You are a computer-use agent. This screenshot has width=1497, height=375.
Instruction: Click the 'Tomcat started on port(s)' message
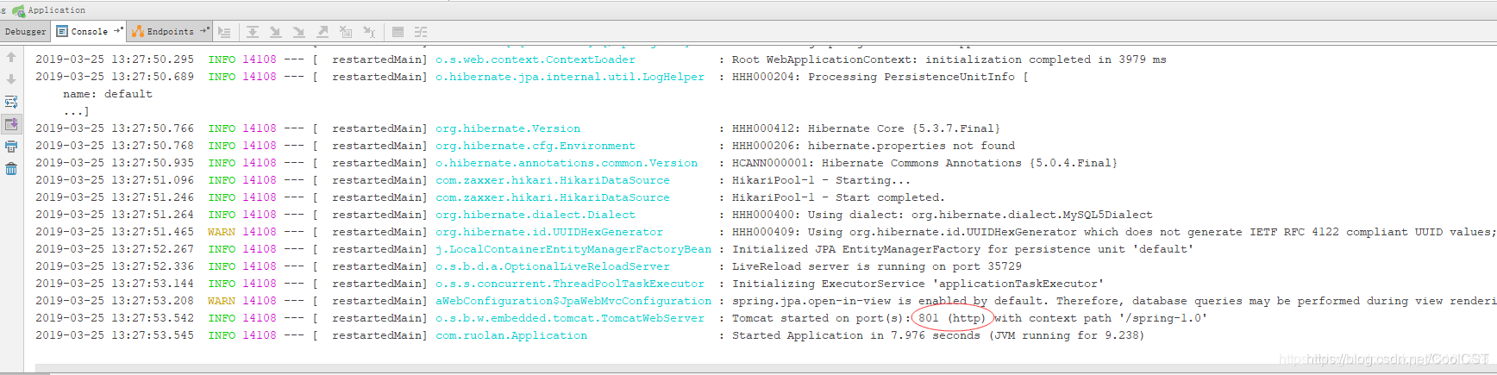[969, 318]
